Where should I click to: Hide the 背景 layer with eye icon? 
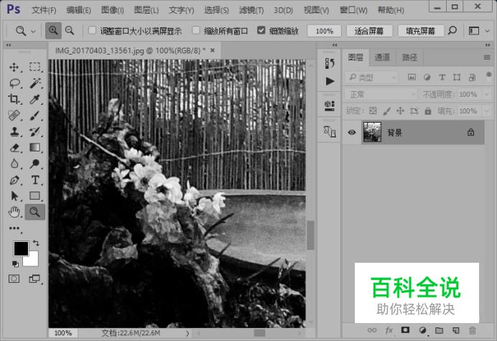[x=351, y=132]
